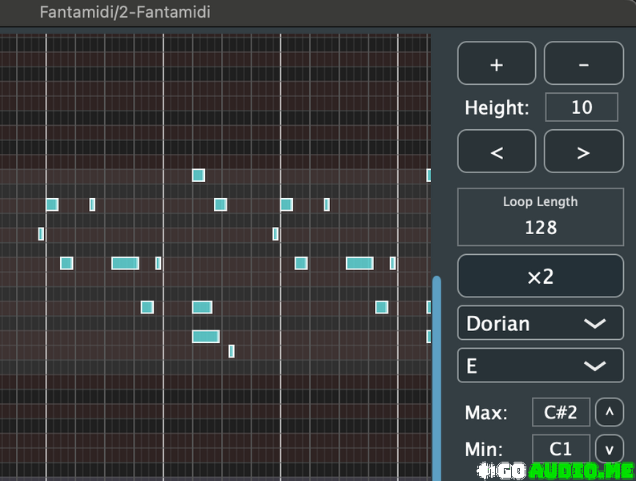Select the topmost note in piano roll
This screenshot has height=481, width=636.
coord(199,176)
